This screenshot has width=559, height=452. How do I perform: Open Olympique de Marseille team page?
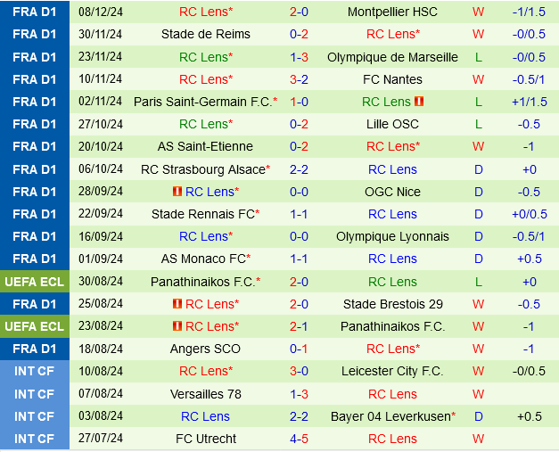point(392,57)
